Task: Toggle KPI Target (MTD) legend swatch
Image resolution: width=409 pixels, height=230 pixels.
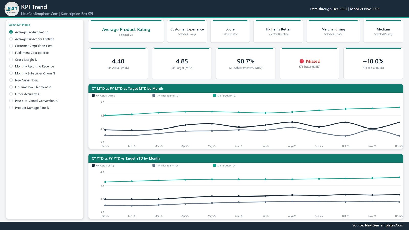Action: 214,95
